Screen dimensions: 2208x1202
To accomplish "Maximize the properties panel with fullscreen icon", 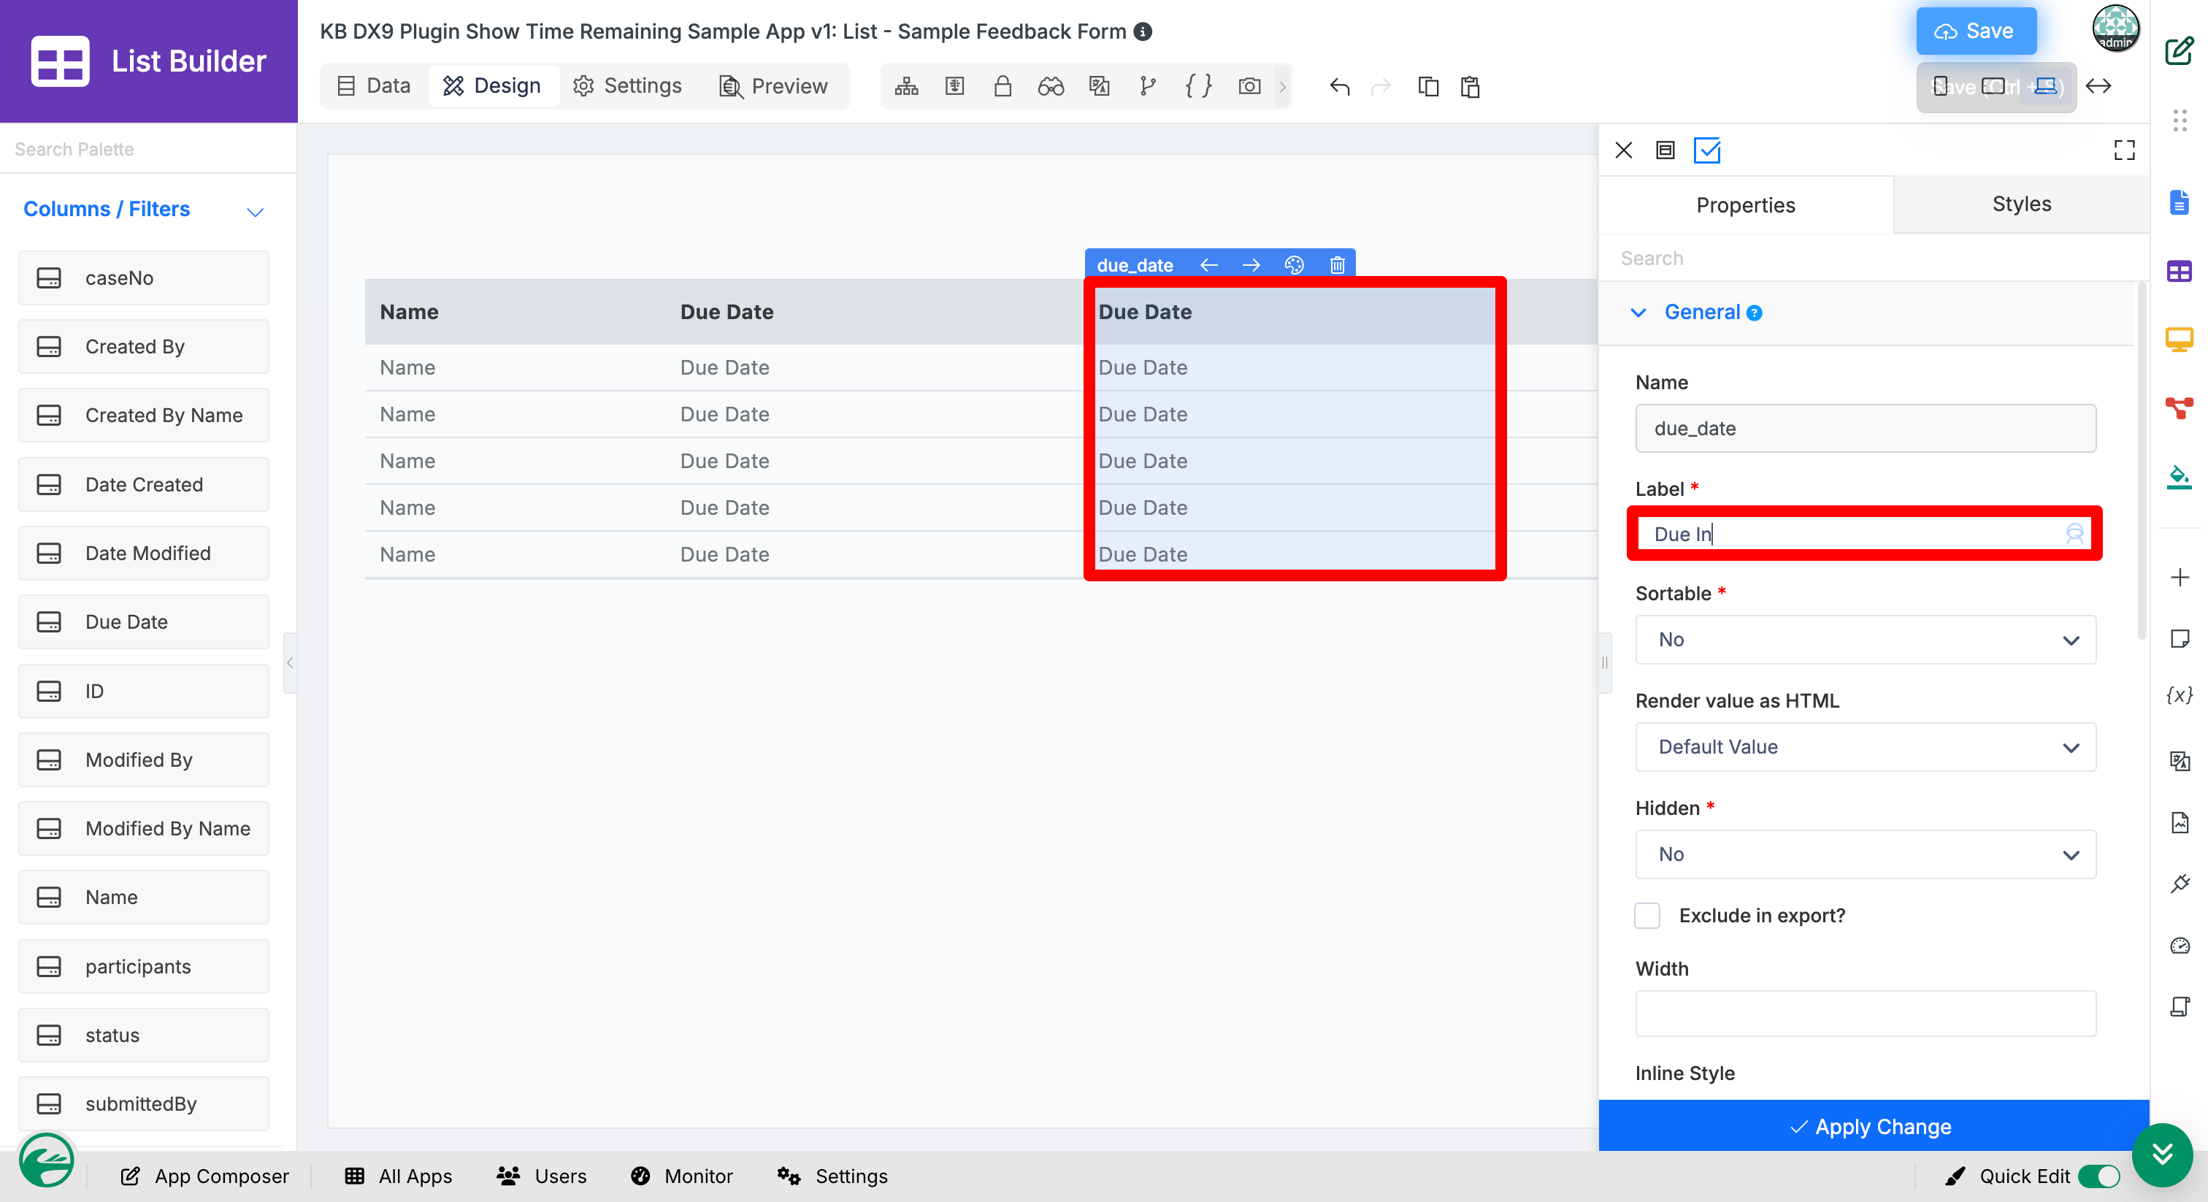I will [x=2124, y=150].
